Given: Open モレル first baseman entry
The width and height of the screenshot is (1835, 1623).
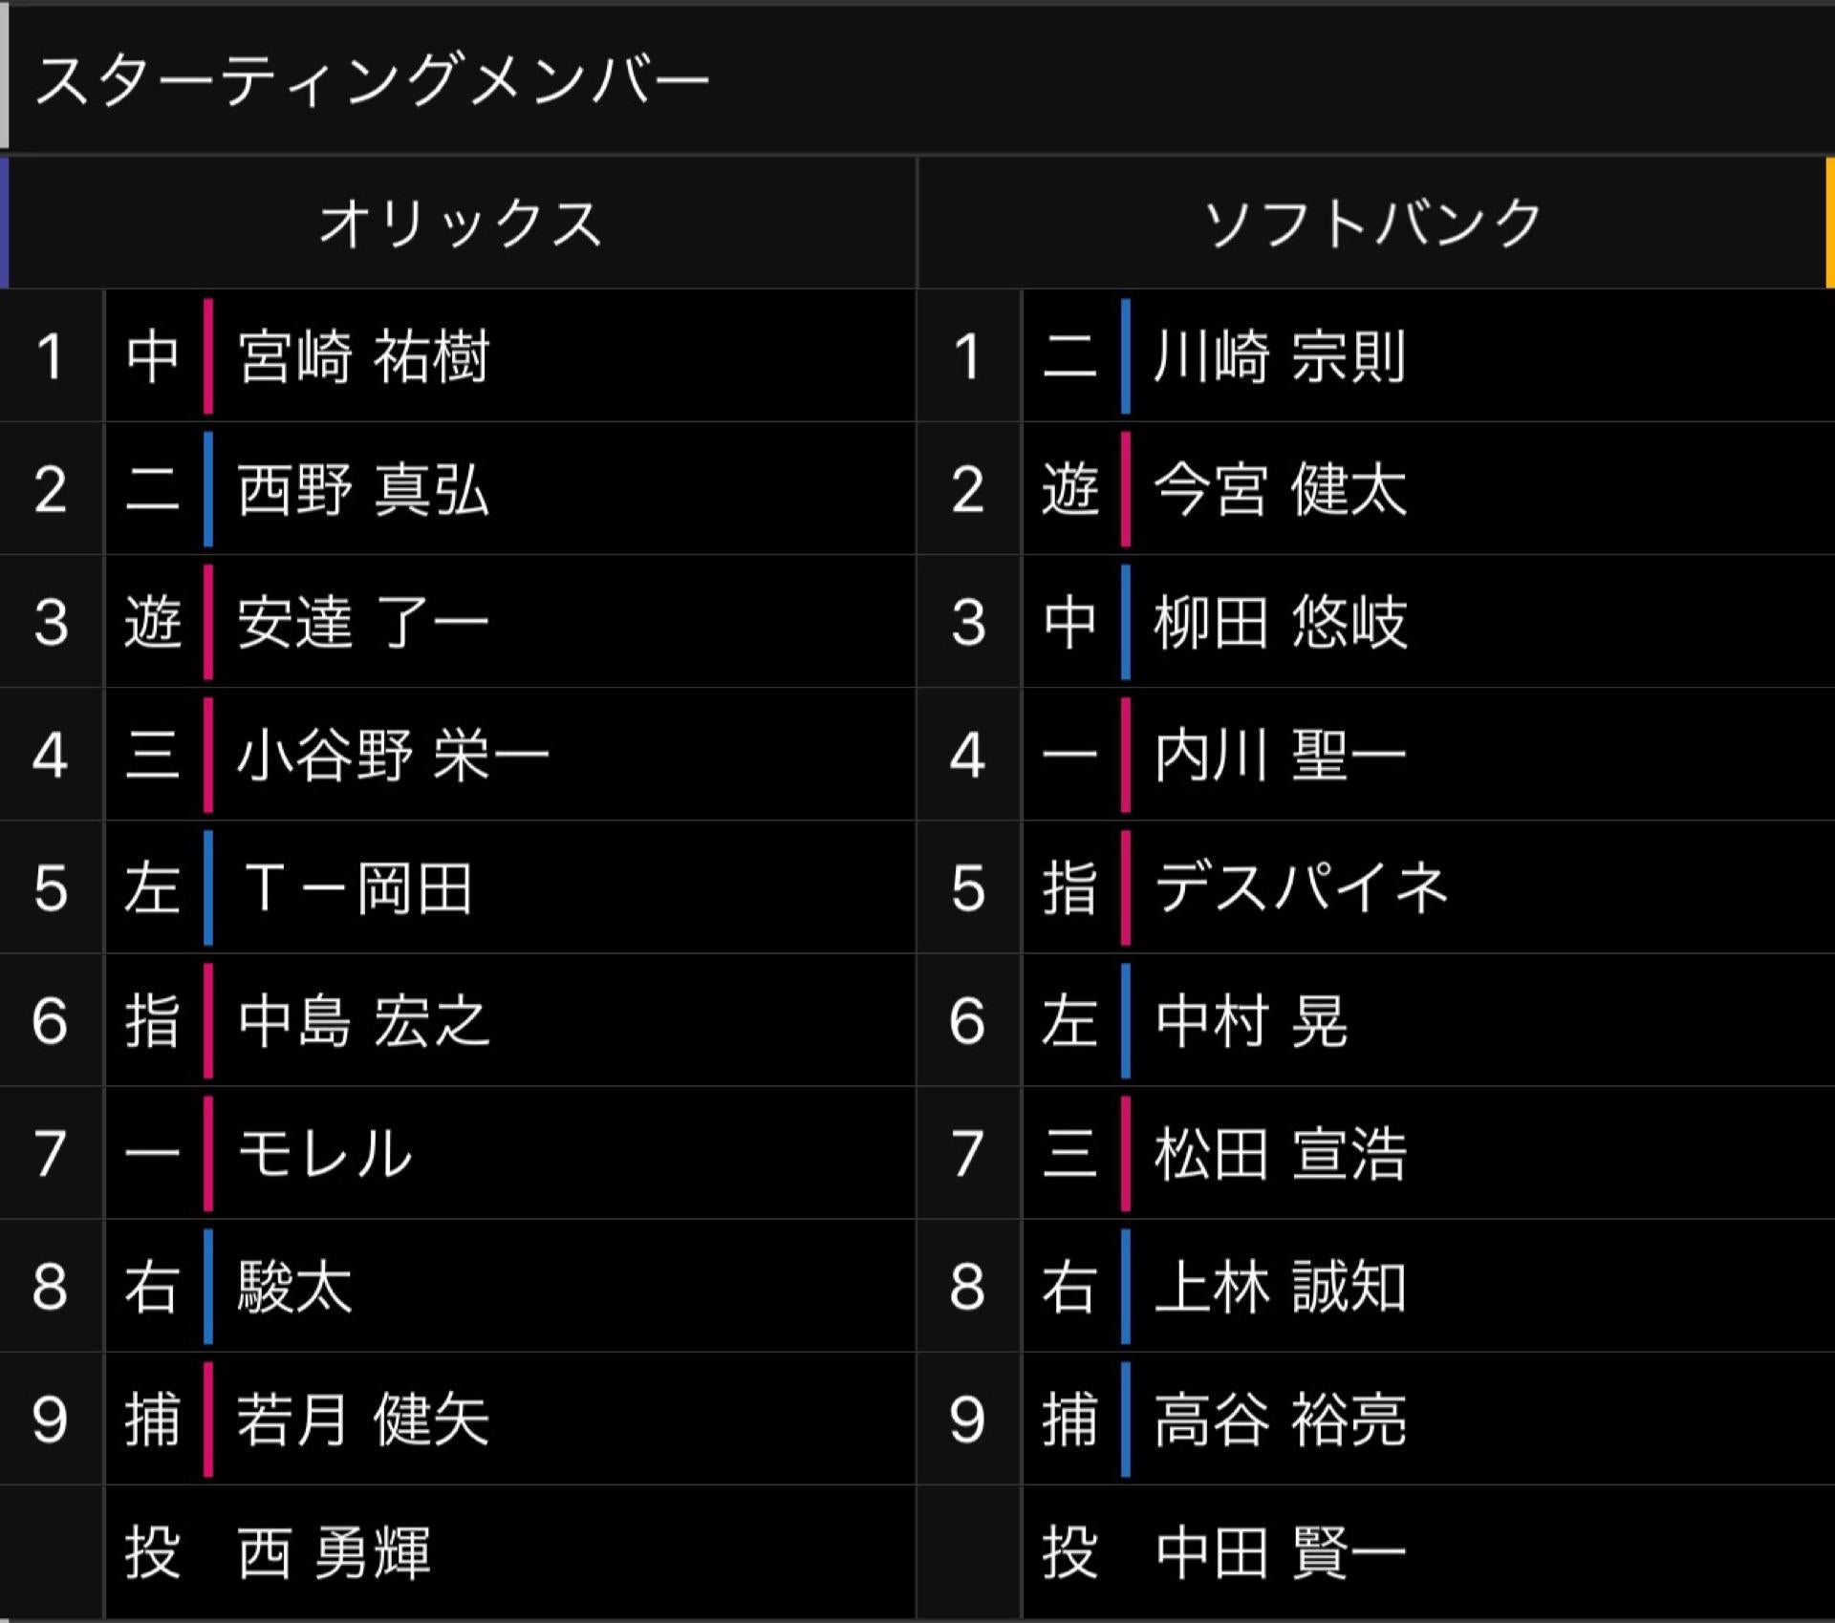Looking at the screenshot, I should tap(325, 1153).
